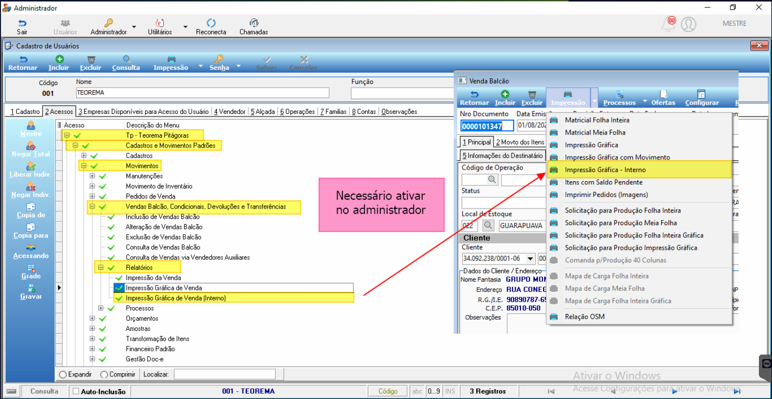Open the 4 Vendedor tab
This screenshot has width=772, height=399.
229,112
